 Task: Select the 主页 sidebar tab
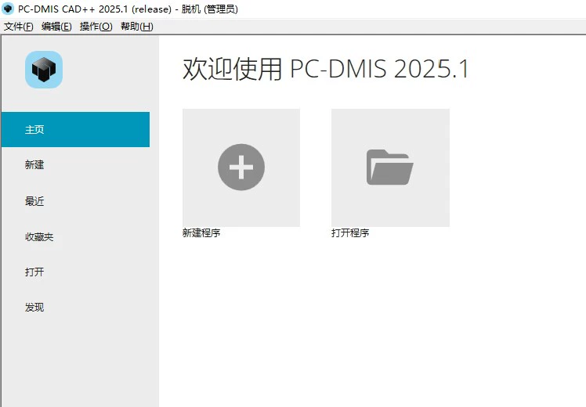(75, 129)
